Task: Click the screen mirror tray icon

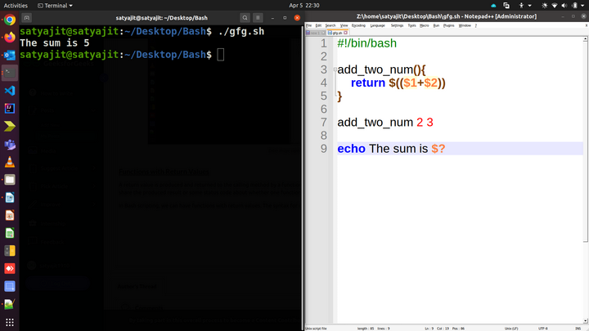Action: pyautogui.click(x=506, y=6)
